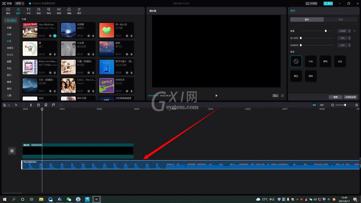Select the no voice-change option
Image resolution: width=361 pixels, height=203 pixels.
coord(296,61)
